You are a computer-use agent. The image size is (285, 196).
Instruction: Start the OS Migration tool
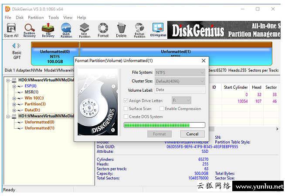click(158, 30)
